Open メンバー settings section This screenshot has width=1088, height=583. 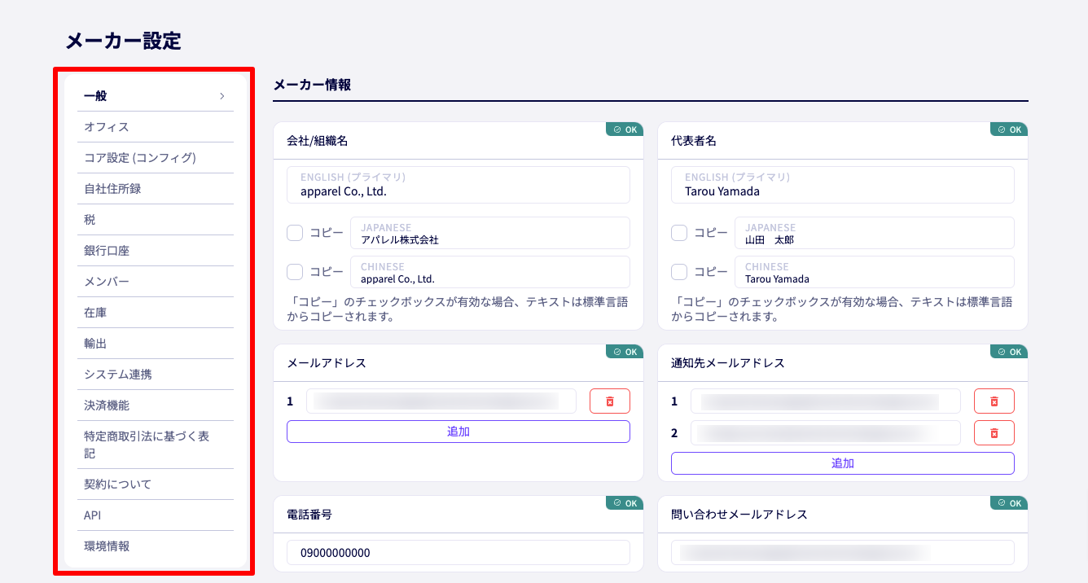tap(156, 282)
